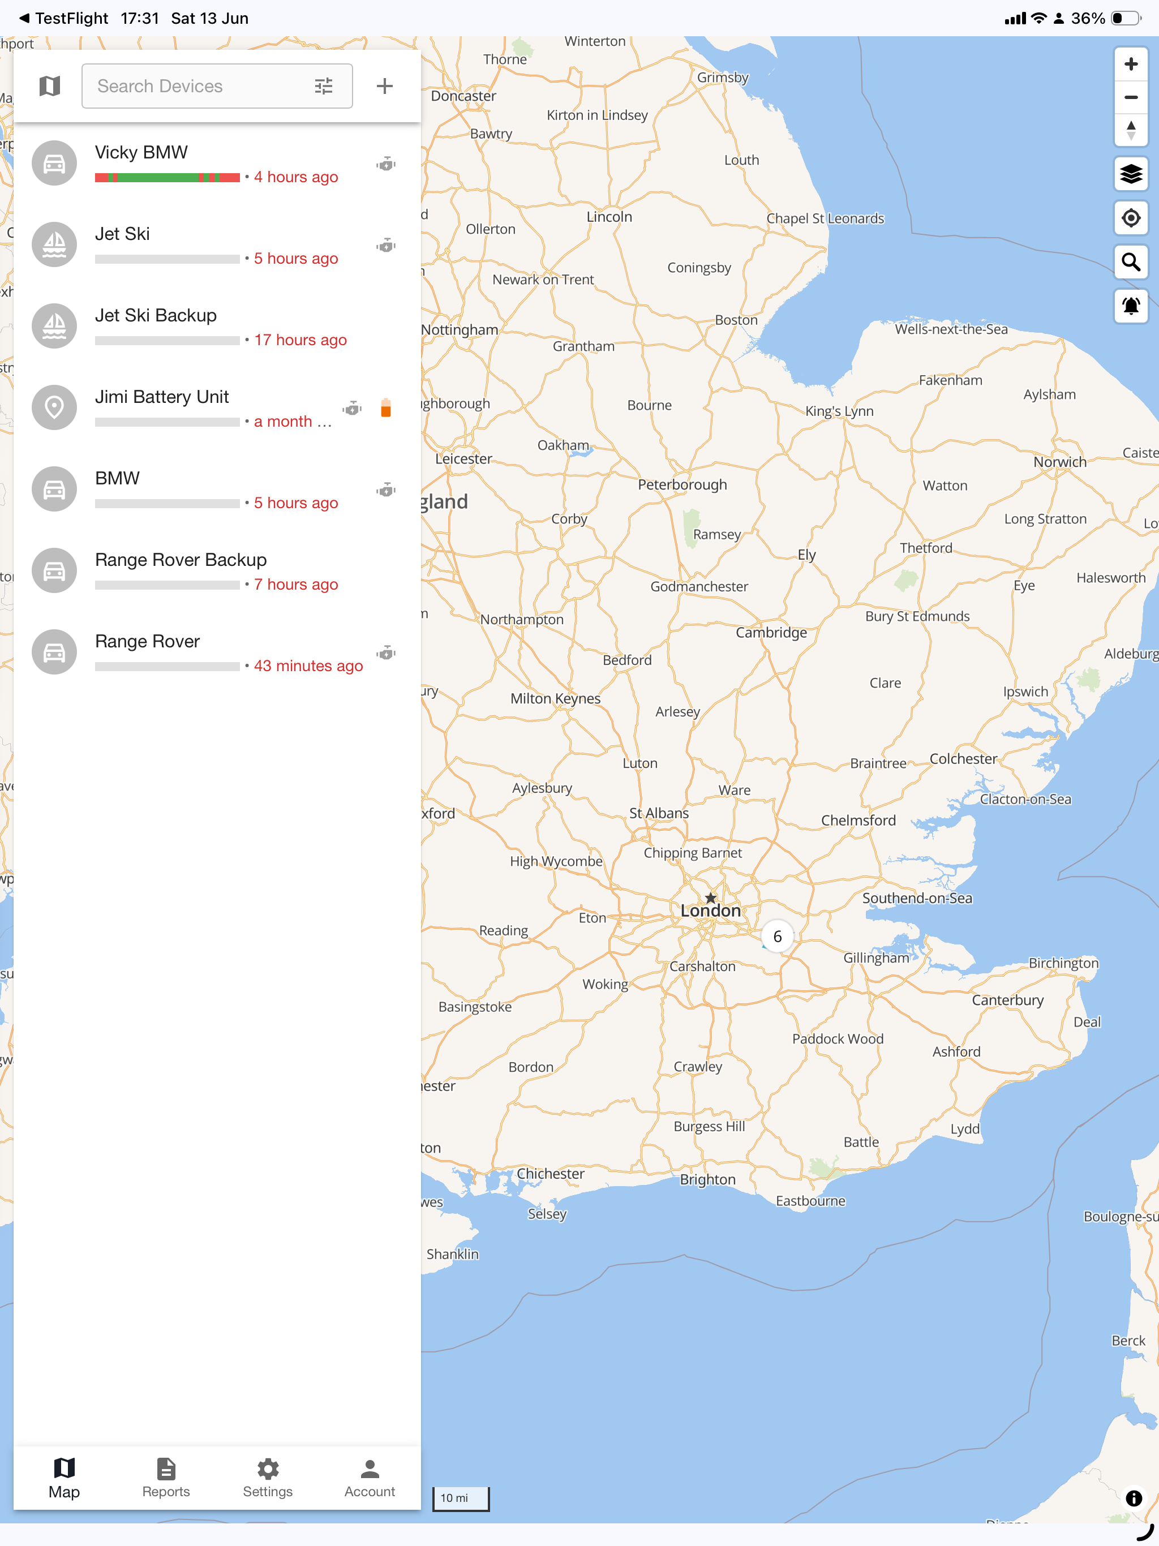Click the Jet Ski engine status icon
Image resolution: width=1159 pixels, height=1546 pixels.
click(386, 246)
